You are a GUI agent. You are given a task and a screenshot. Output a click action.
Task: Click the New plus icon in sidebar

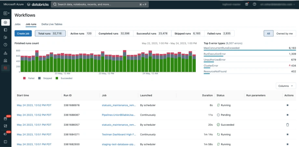[6, 22]
